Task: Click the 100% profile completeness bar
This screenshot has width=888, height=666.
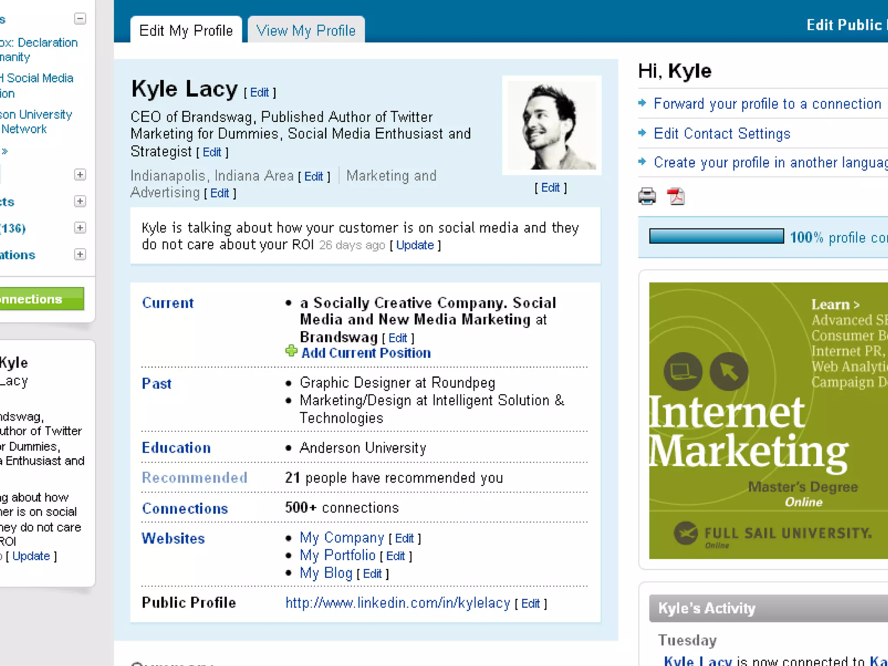Action: click(x=716, y=236)
